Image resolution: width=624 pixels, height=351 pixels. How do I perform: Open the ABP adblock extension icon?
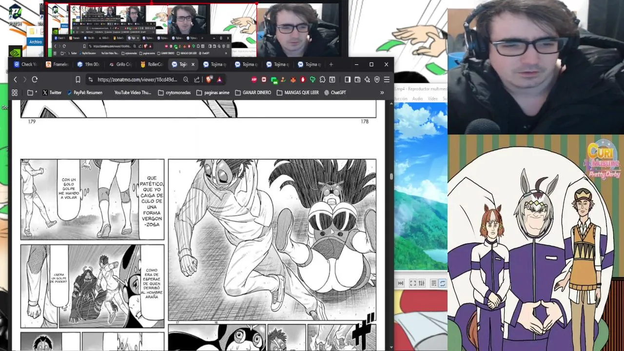tap(254, 79)
